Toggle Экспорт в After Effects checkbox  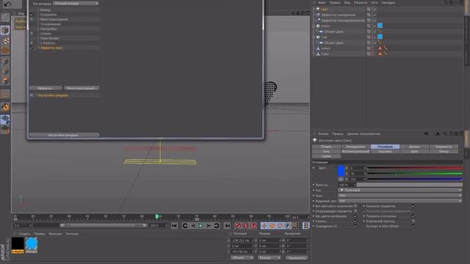click(413, 227)
